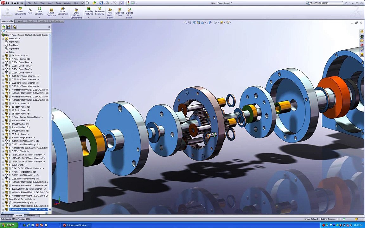This screenshot has height=228, width=365.
Task: Click the feature tree vertical scrollbar
Action: click(x=50, y=122)
